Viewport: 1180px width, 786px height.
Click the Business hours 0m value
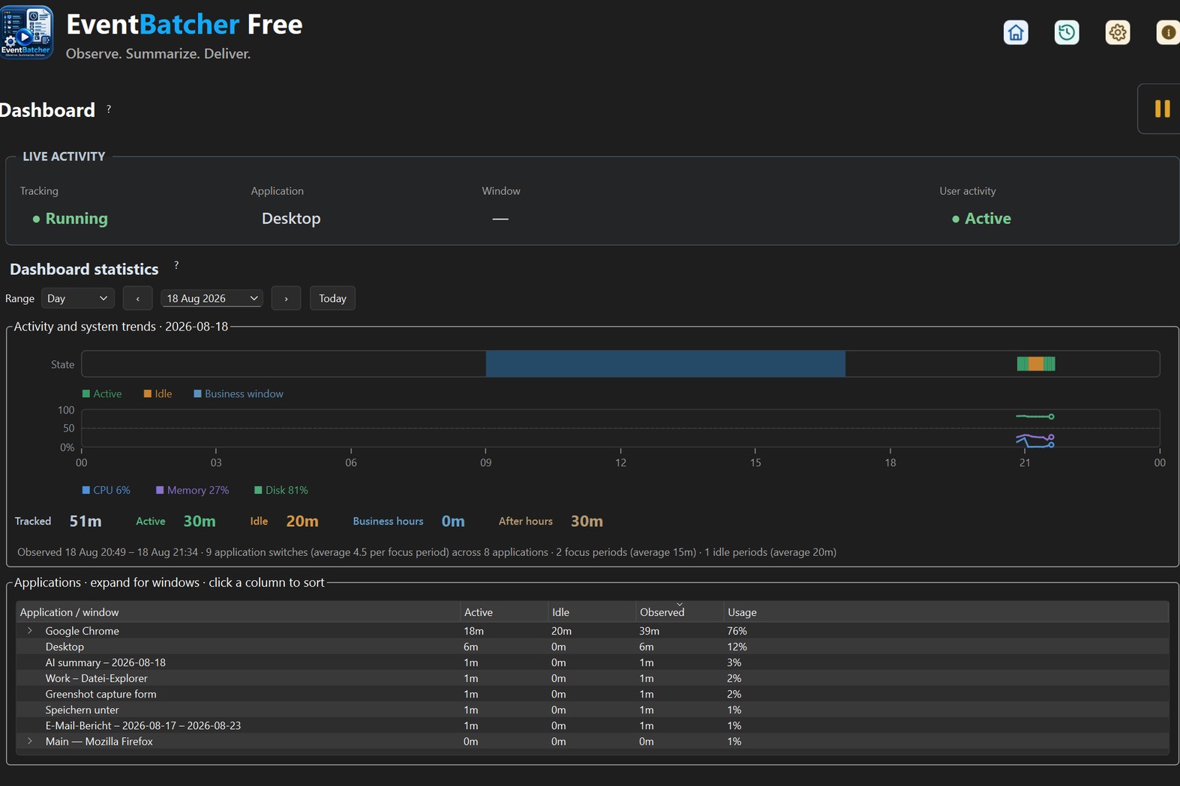click(x=453, y=522)
